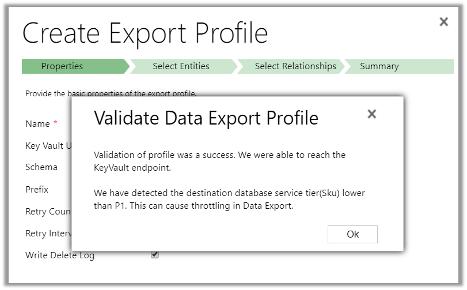This screenshot has height=290, width=467.
Task: Click the service tier throttling warning text
Action: (229, 199)
